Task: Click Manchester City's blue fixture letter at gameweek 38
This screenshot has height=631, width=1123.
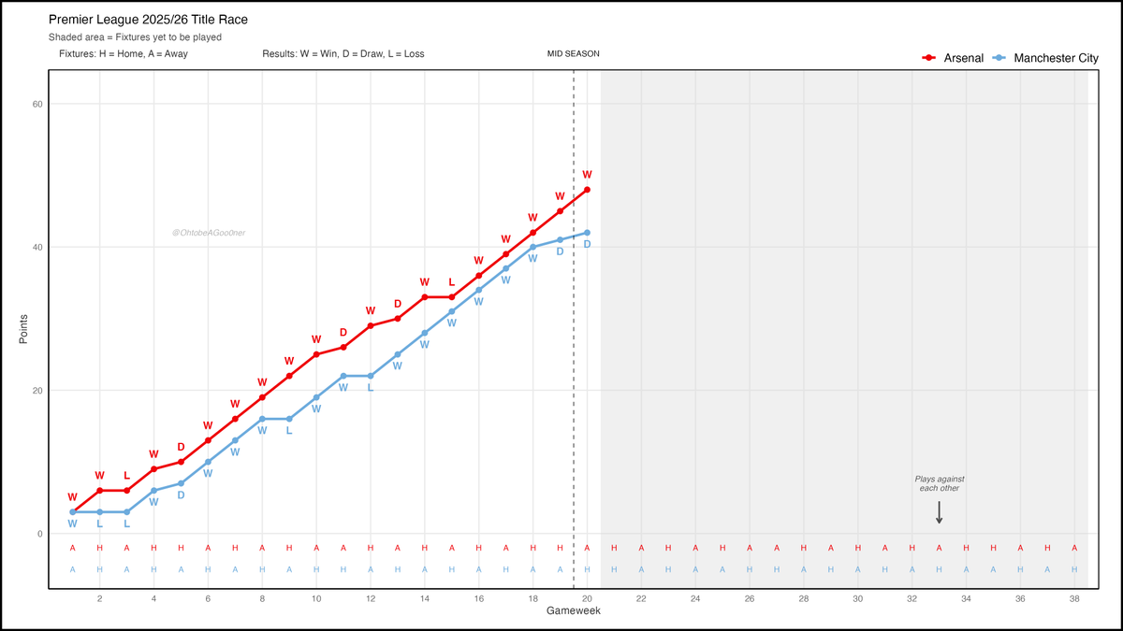Action: pyautogui.click(x=1074, y=569)
